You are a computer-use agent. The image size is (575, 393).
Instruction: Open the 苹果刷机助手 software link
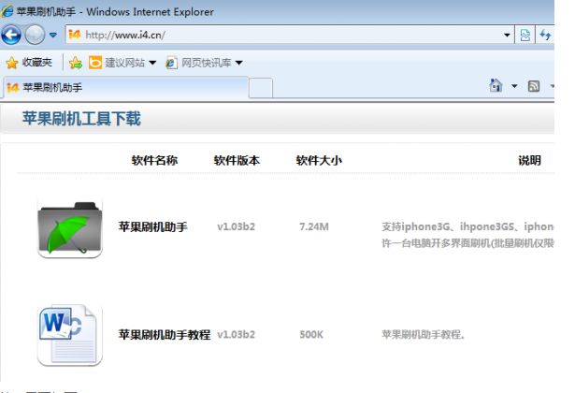click(x=153, y=226)
